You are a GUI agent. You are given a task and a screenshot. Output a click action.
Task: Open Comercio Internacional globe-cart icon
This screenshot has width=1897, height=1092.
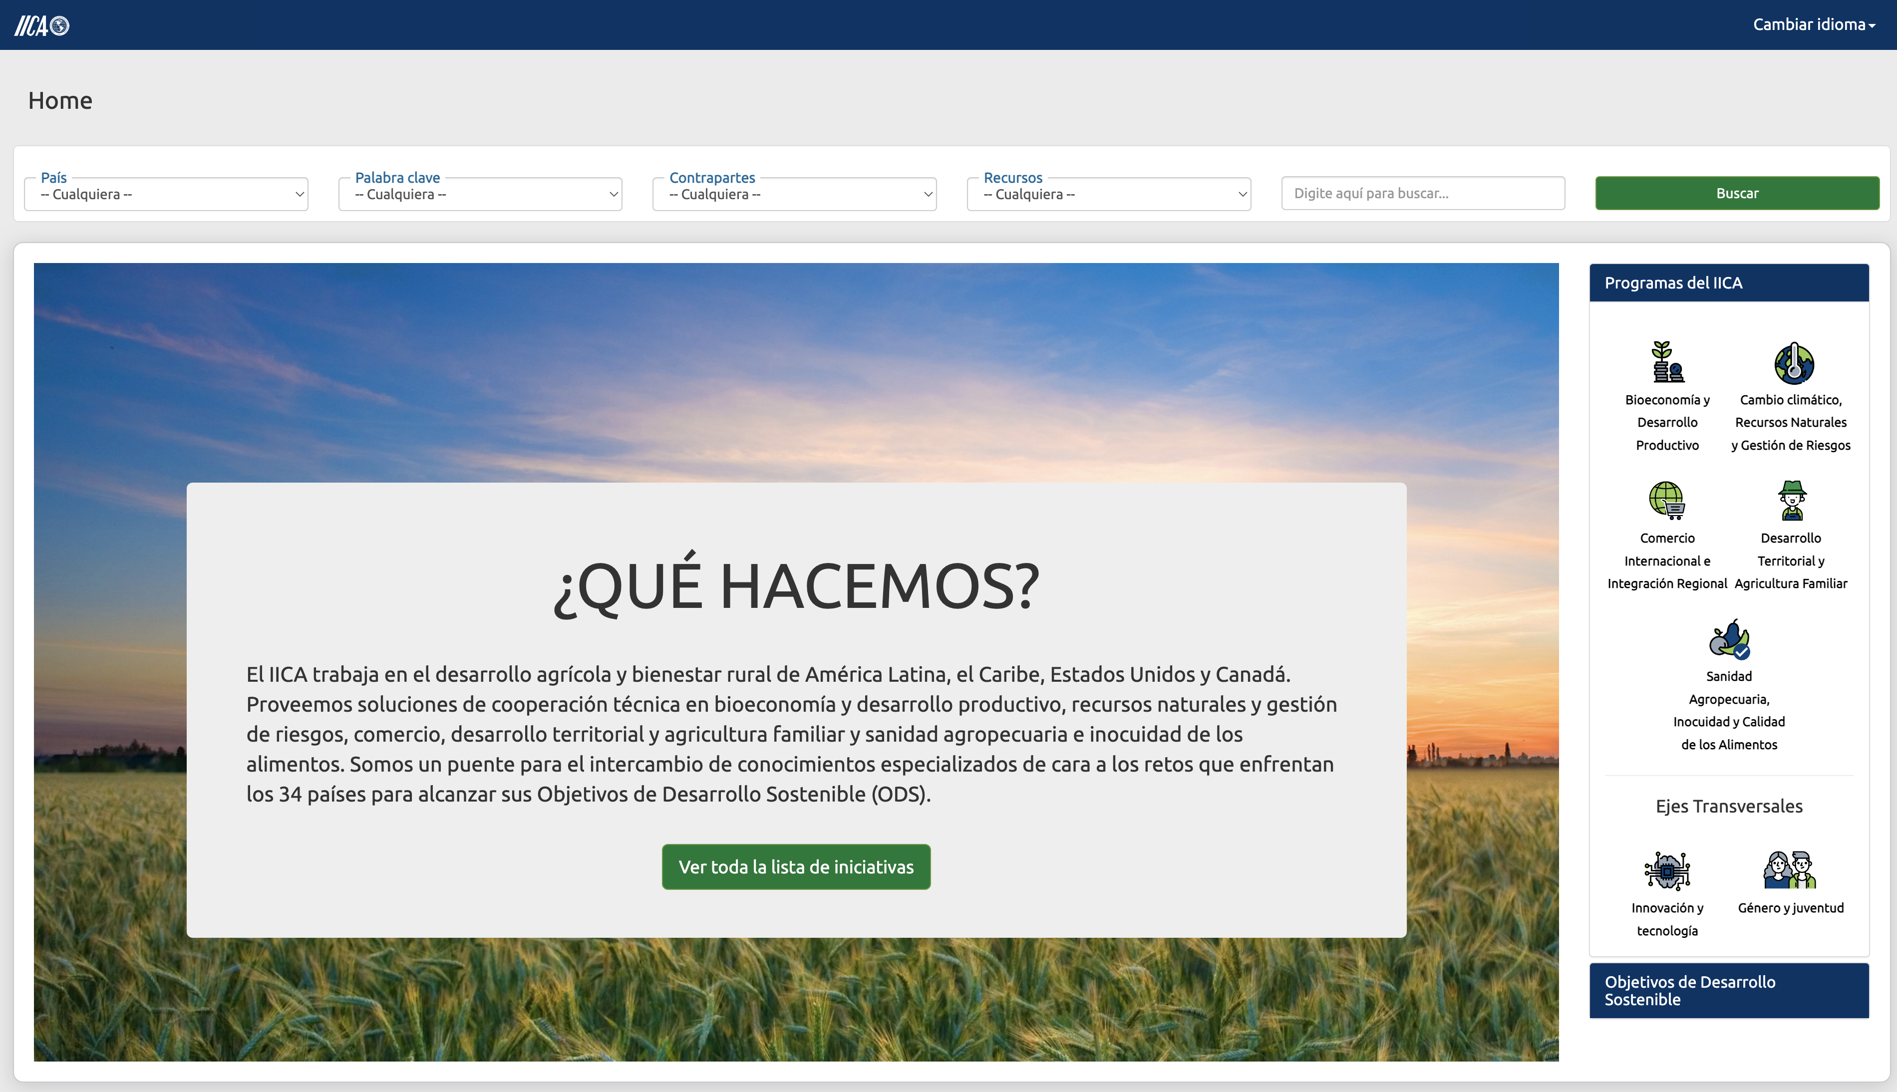1667,500
